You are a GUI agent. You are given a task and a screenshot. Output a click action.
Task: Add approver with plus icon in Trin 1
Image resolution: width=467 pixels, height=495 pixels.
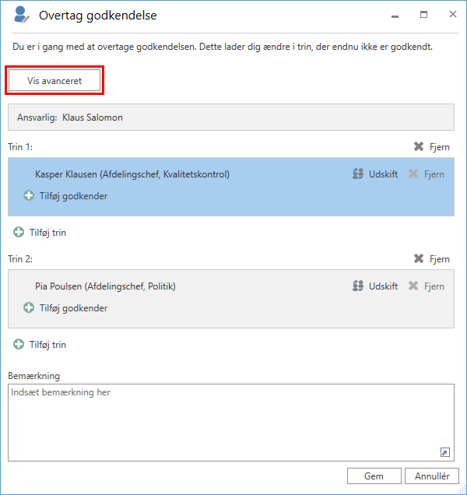[x=29, y=195]
